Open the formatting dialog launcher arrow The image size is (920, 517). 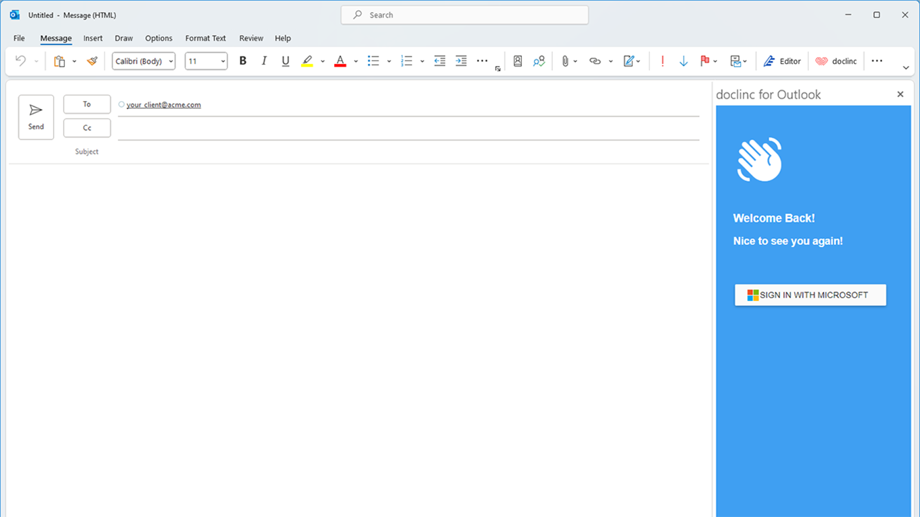point(498,69)
